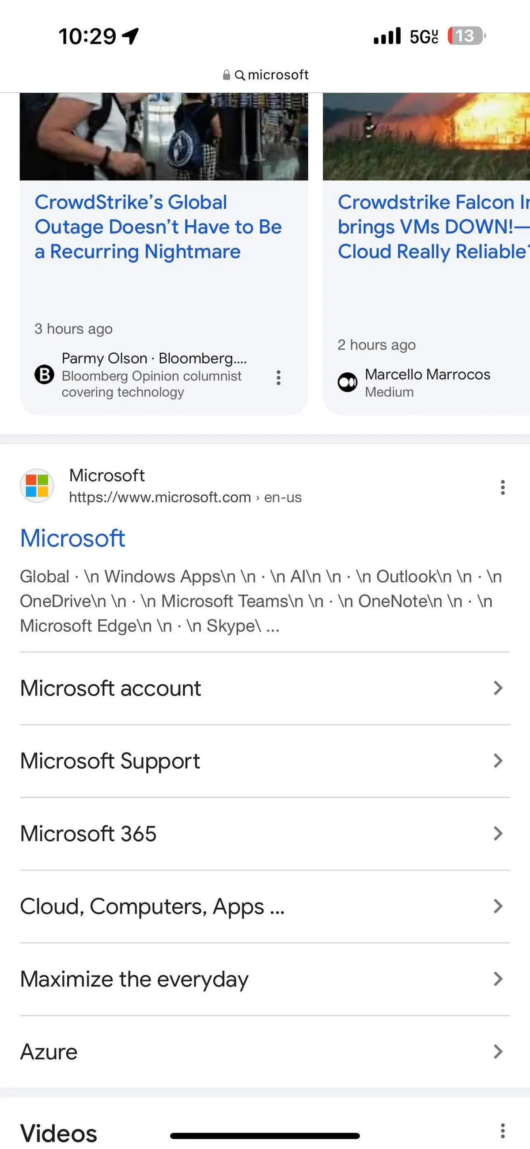Select the Maximize the everyday sitelink
Image resolution: width=530 pixels, height=1149 pixels.
tap(134, 979)
